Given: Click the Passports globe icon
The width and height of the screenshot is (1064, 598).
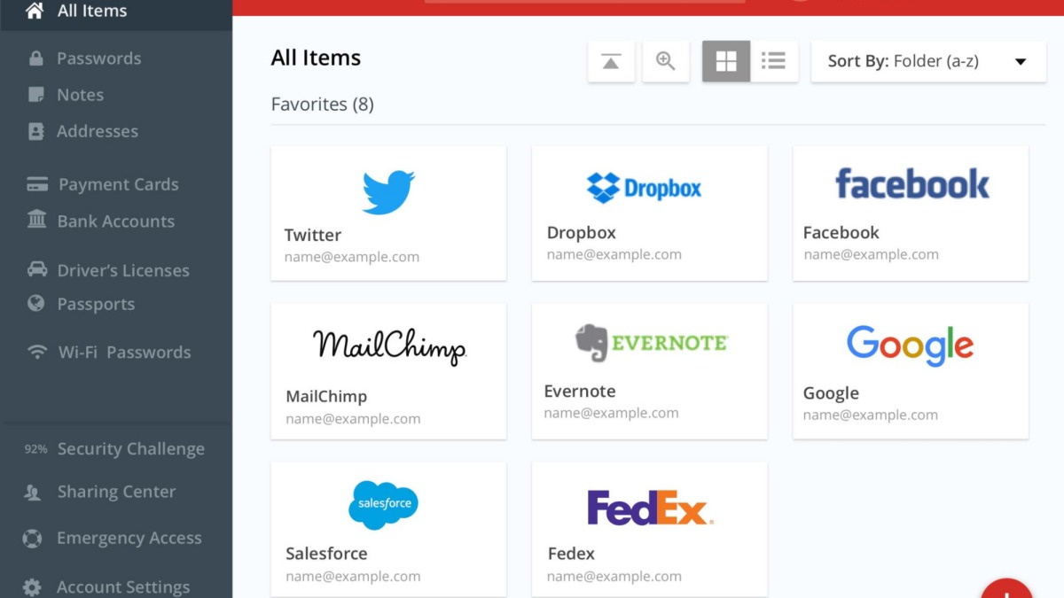Looking at the screenshot, I should coord(36,304).
